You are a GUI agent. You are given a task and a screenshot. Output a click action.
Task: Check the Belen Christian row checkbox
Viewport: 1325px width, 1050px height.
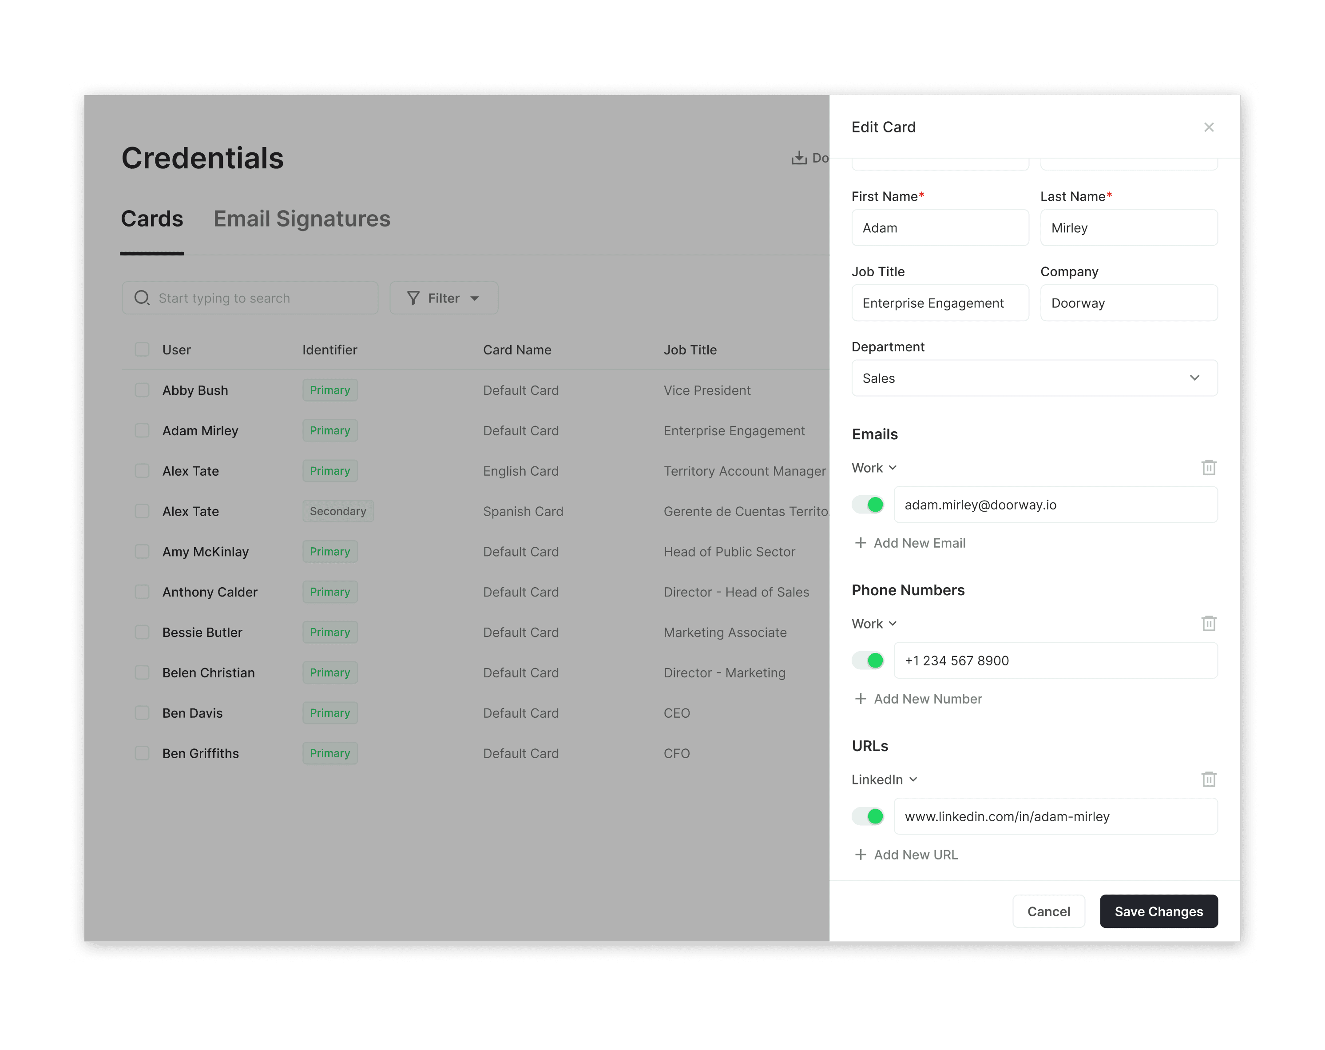(x=142, y=672)
